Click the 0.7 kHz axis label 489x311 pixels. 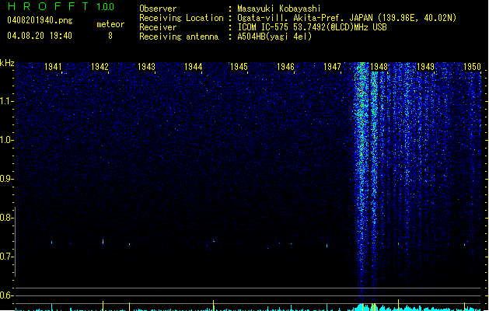pyautogui.click(x=6, y=257)
